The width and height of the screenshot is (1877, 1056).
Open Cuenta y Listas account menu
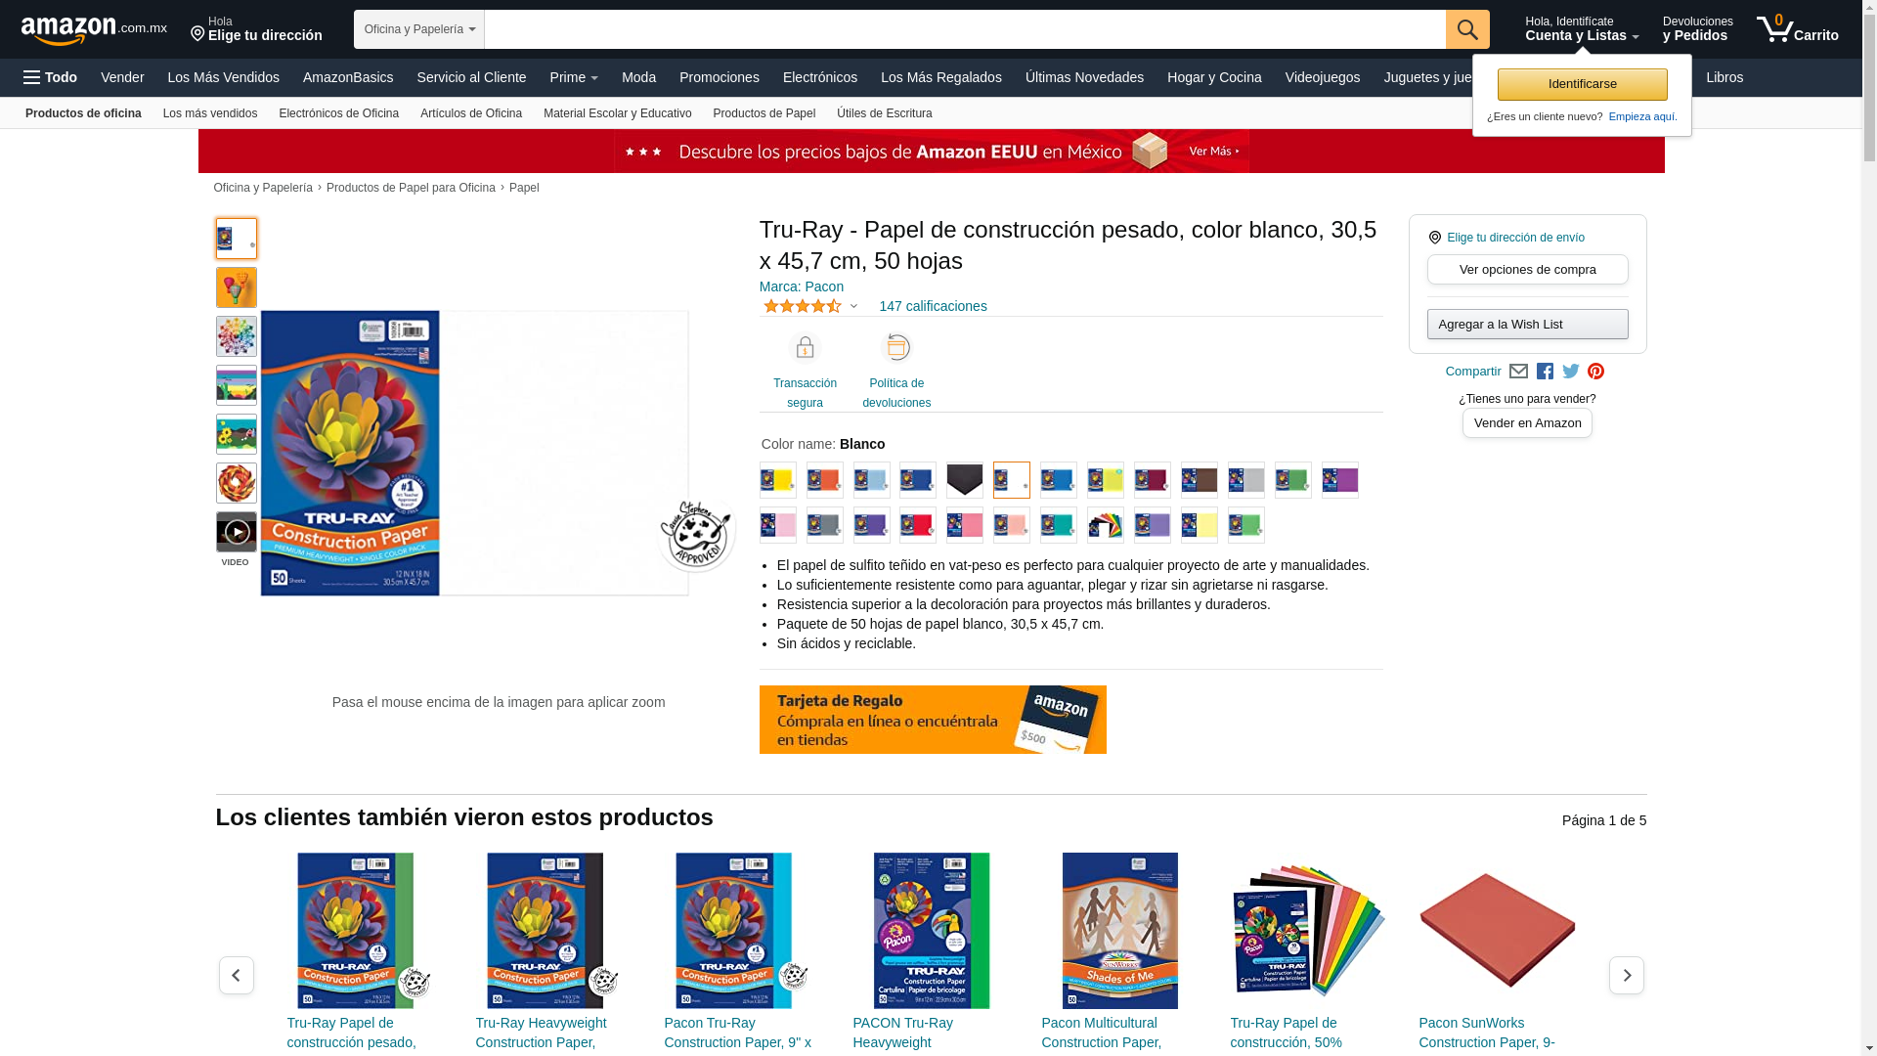pos(1582,29)
